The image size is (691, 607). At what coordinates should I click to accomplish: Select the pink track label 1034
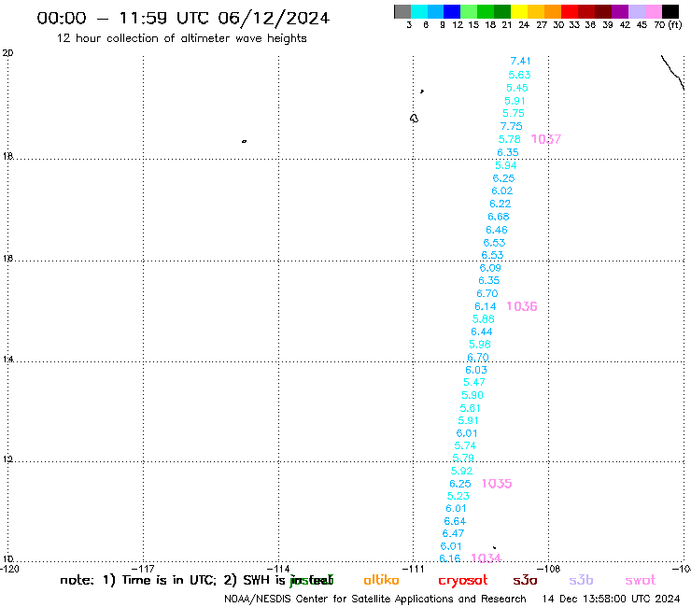click(x=487, y=558)
